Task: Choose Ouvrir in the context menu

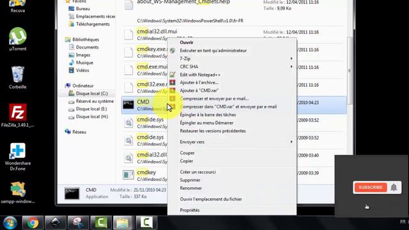Action: click(x=187, y=43)
